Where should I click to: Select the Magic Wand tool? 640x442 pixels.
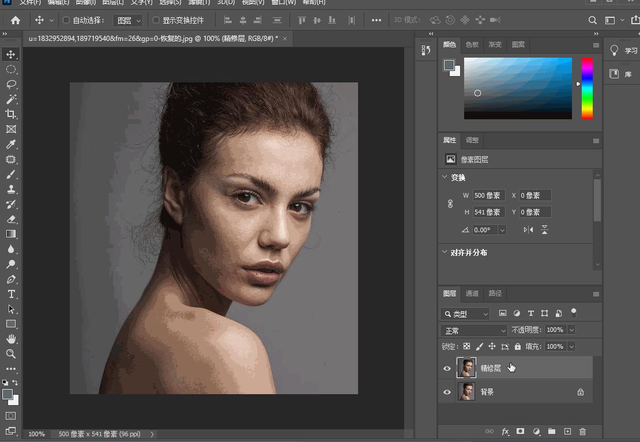click(x=11, y=99)
